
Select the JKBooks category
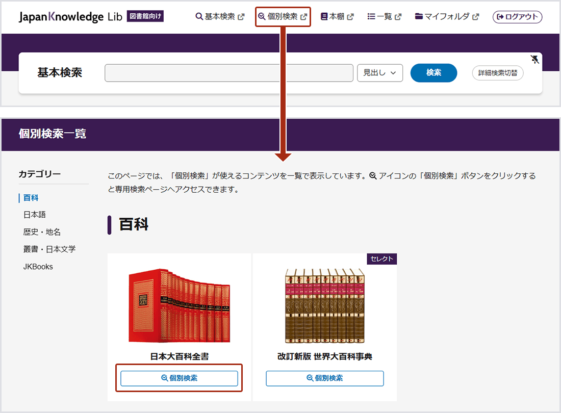pos(38,267)
